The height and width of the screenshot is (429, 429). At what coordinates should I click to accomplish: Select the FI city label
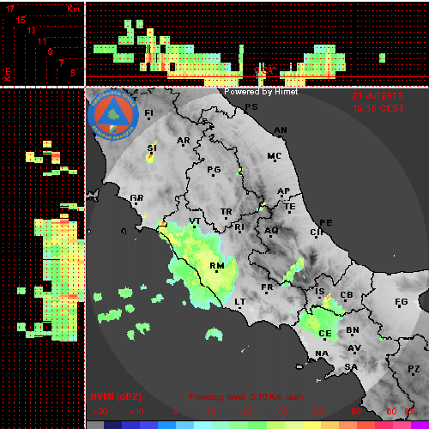(x=148, y=113)
